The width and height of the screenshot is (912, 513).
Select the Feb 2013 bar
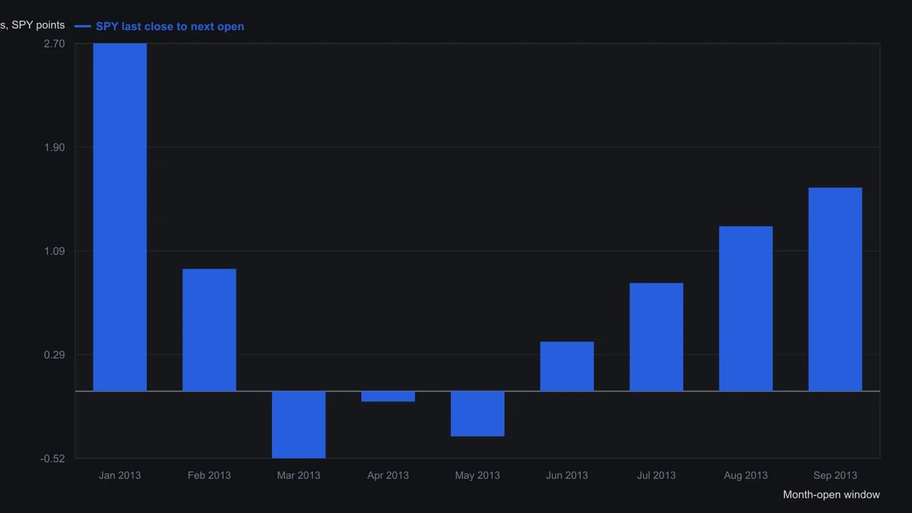[x=209, y=330]
